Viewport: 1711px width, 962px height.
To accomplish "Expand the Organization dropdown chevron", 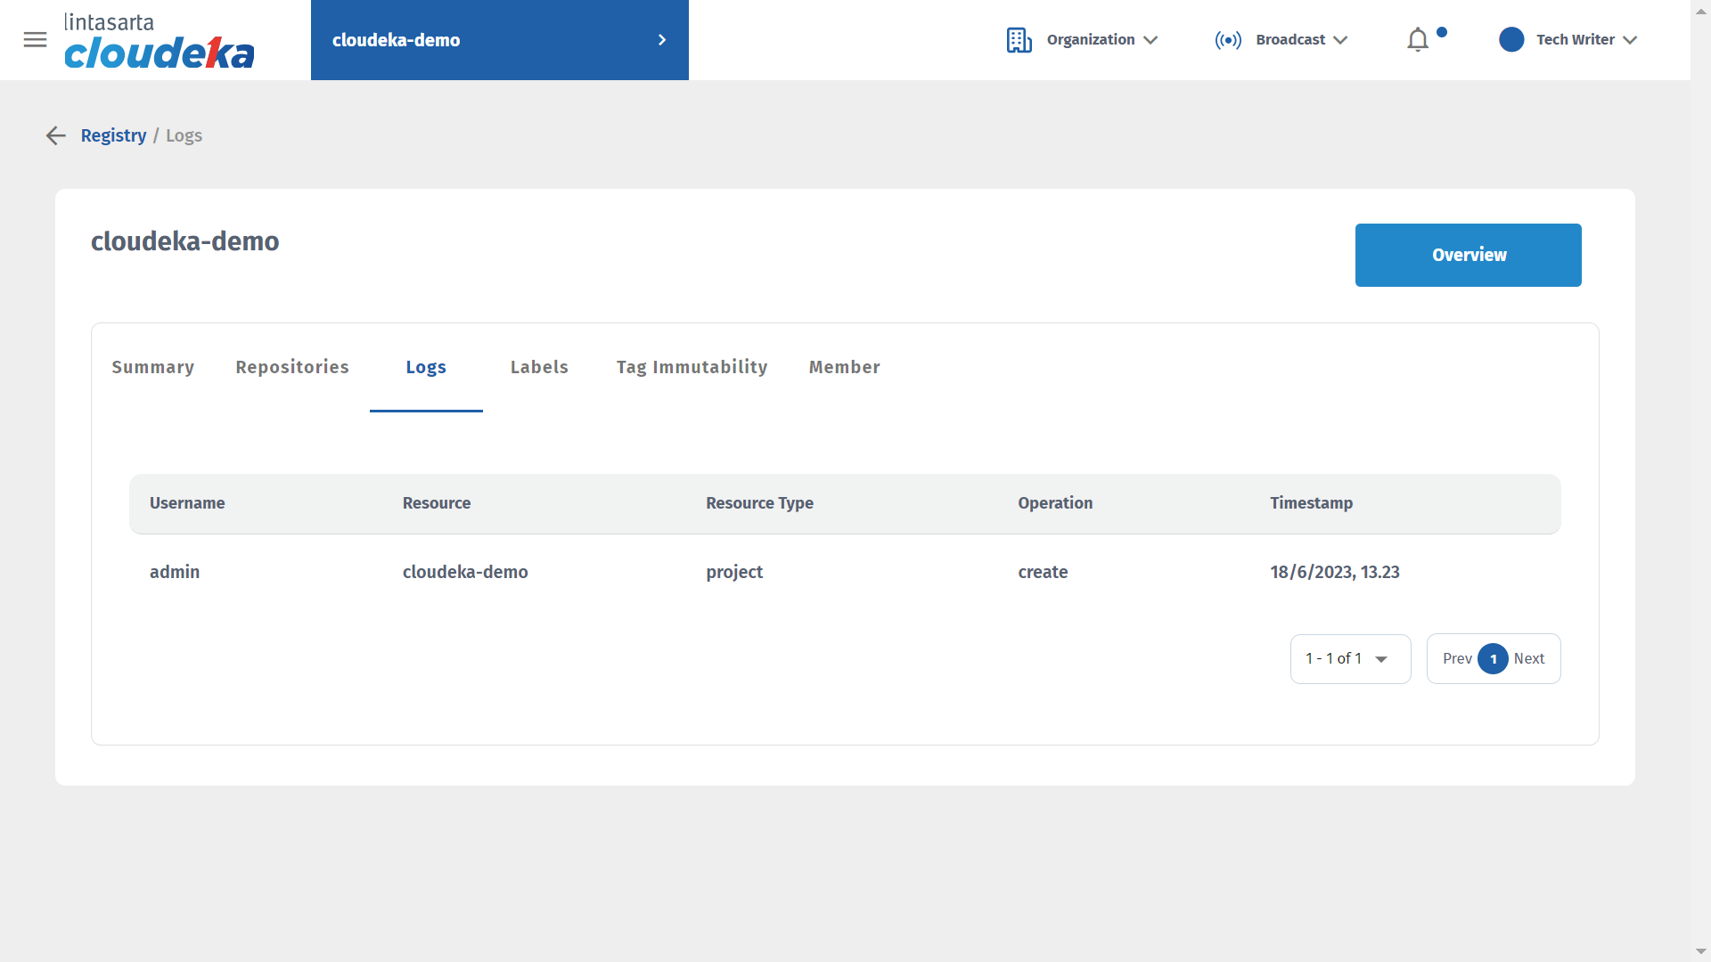I will pos(1150,40).
